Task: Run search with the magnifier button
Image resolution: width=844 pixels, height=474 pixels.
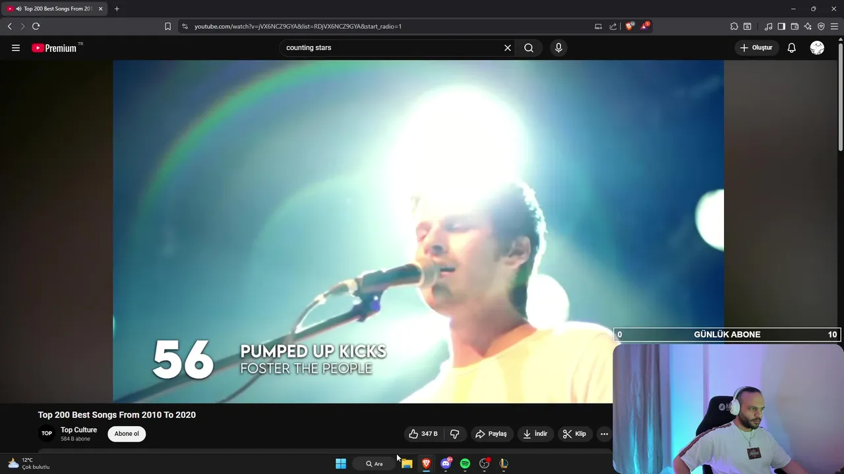Action: [x=529, y=47]
